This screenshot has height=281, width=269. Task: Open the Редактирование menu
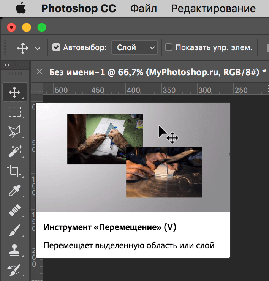coord(214,9)
